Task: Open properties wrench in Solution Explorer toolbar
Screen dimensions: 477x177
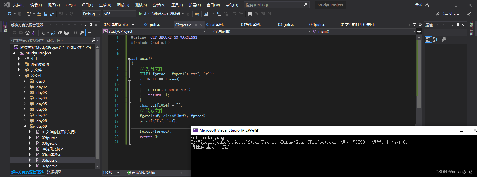Action: pos(82,33)
